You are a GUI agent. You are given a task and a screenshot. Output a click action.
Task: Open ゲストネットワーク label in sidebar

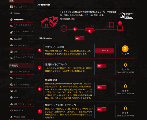click(22, 85)
